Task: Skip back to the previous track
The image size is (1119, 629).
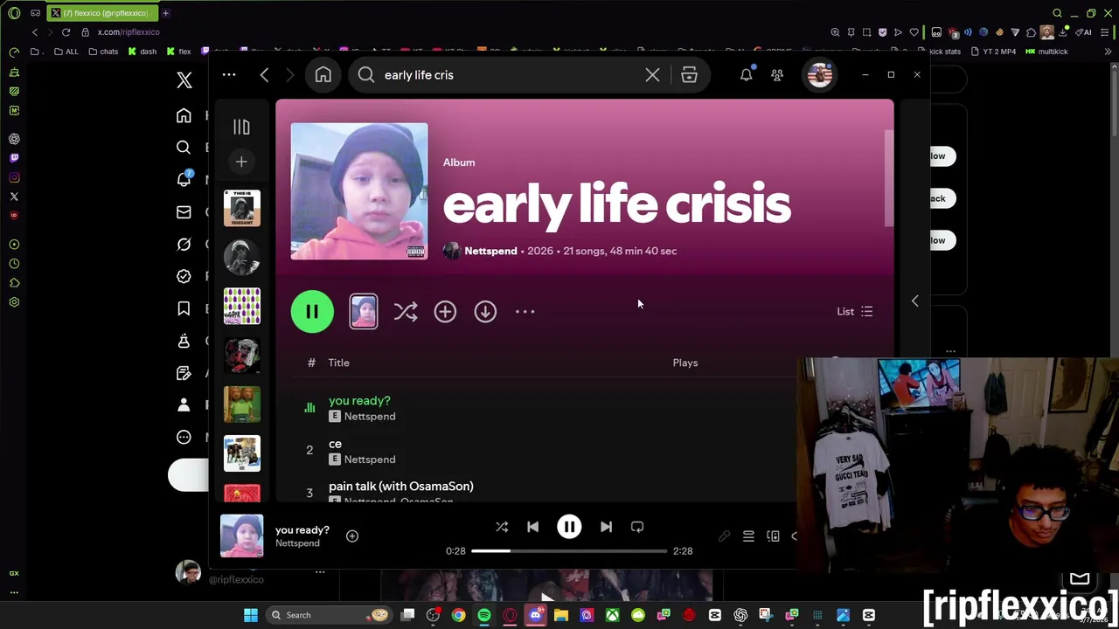Action: pyautogui.click(x=532, y=527)
